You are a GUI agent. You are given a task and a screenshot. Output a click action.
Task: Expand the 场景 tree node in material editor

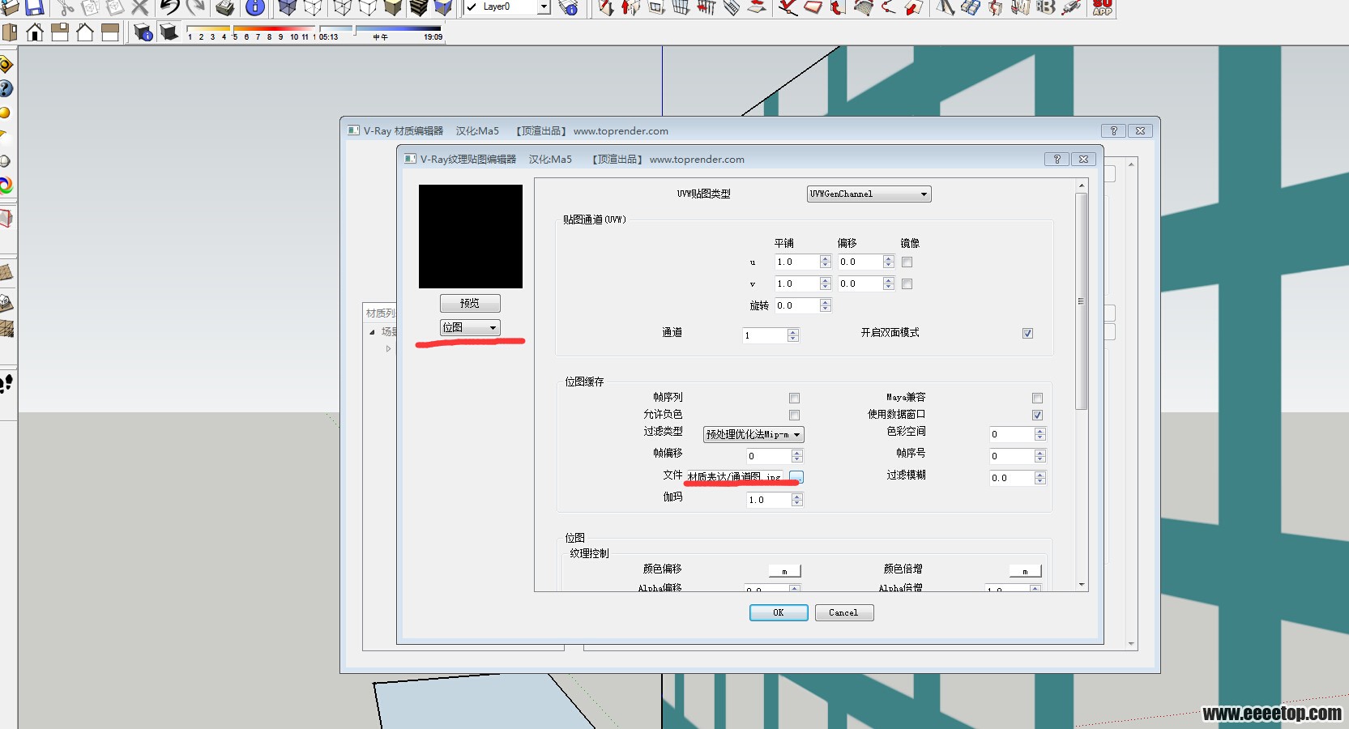click(x=372, y=332)
